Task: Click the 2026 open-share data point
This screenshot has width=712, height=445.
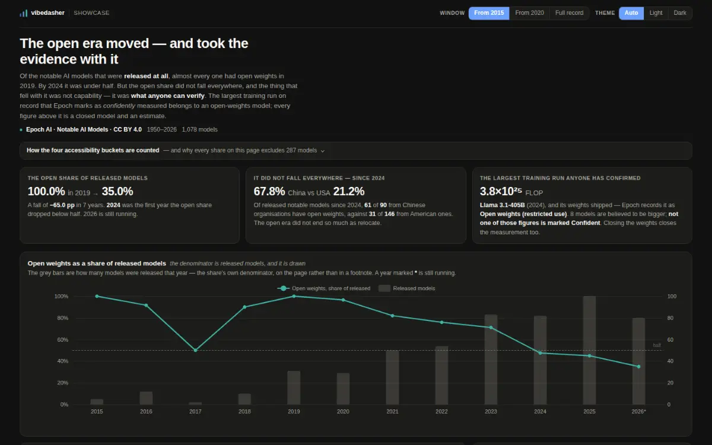Action: [638, 367]
